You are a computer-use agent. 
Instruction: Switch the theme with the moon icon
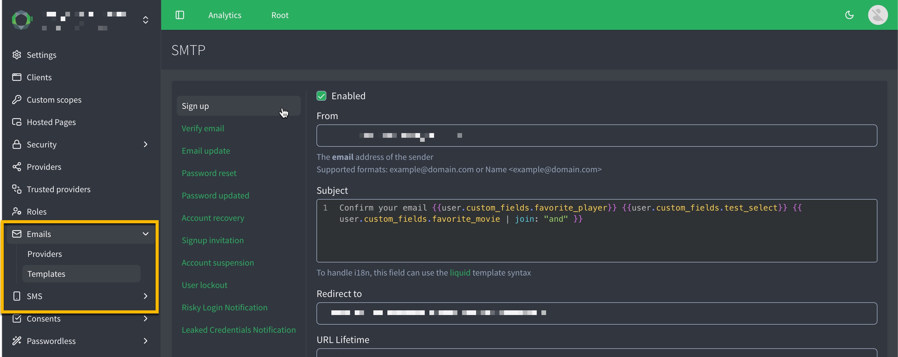point(849,15)
